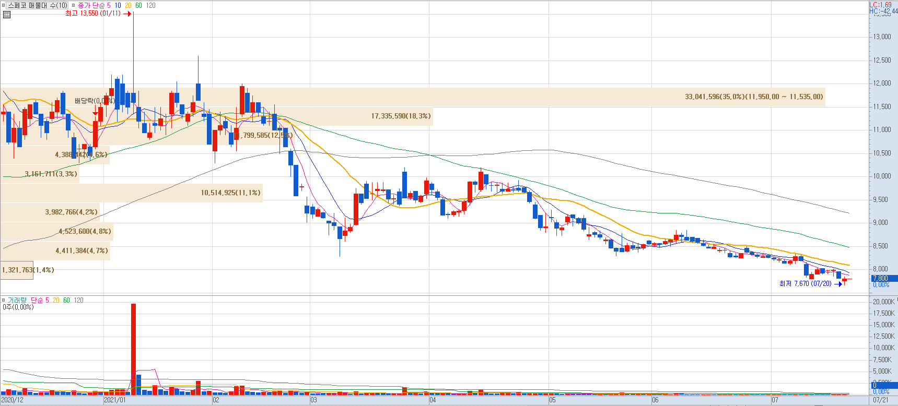The height and width of the screenshot is (406, 898).
Task: Select the 17,335,590(18.3%) volume profile bar
Action: [217, 116]
